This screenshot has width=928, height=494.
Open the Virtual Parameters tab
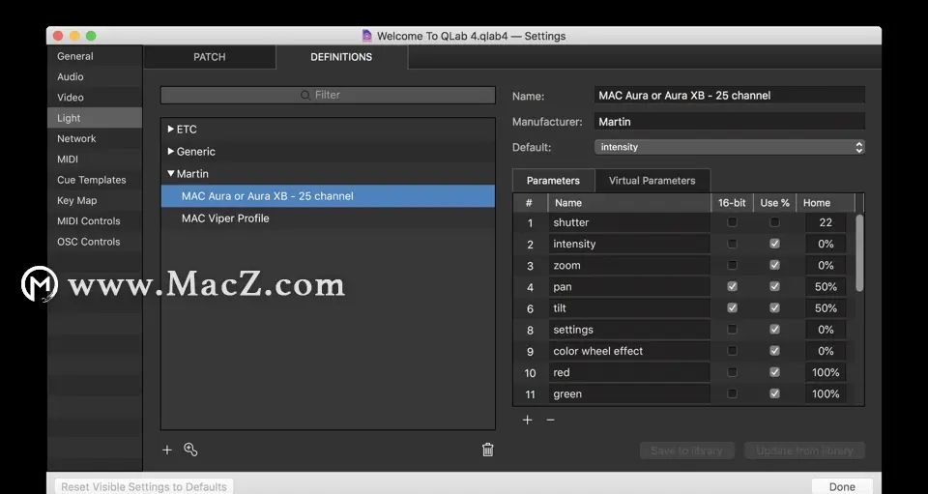652,181
